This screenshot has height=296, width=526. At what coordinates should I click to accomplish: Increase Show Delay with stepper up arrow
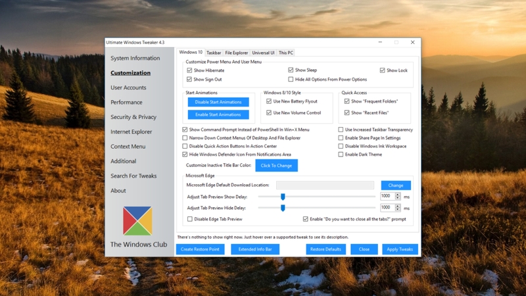[398, 194]
